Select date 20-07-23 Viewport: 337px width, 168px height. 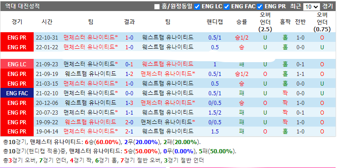pos(47,112)
